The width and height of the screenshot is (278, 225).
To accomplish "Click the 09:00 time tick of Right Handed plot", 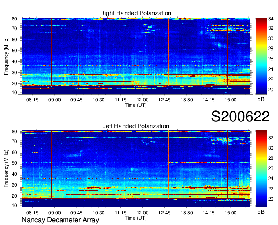I will 54,100.
